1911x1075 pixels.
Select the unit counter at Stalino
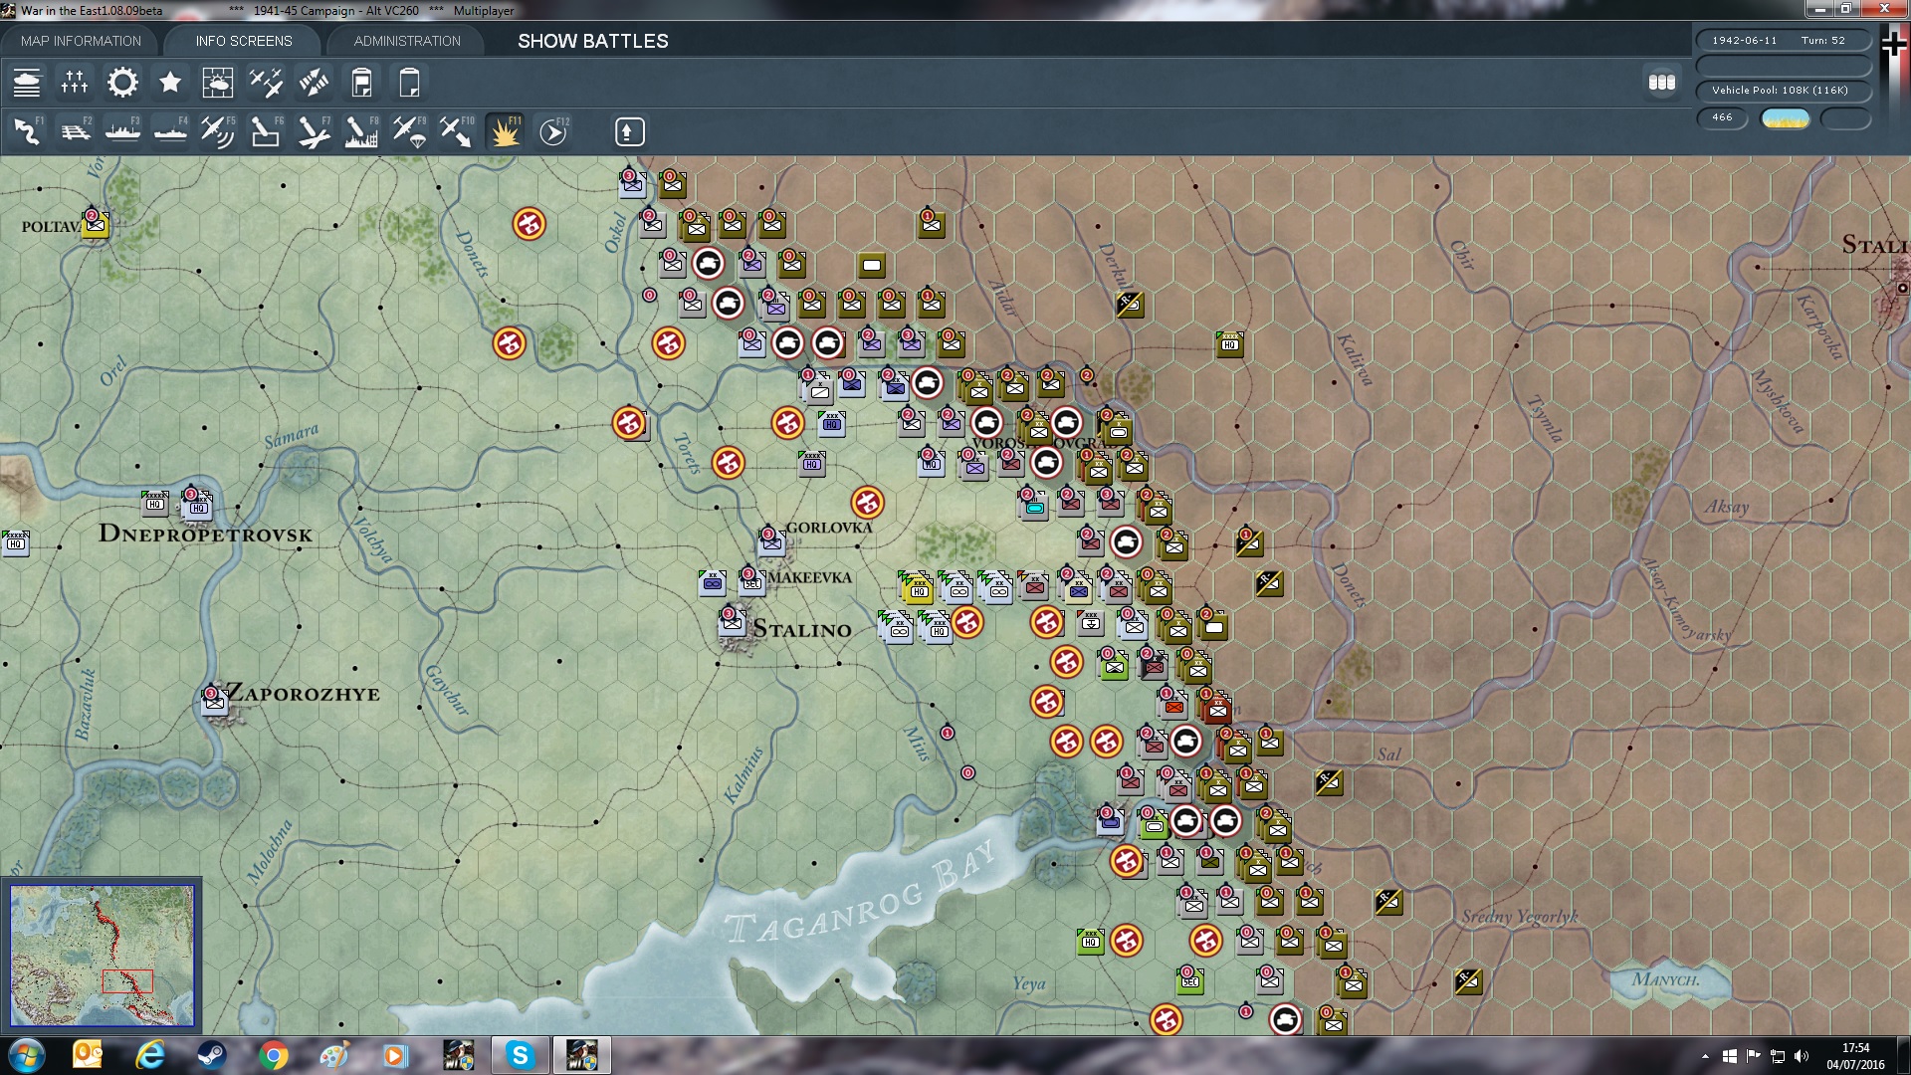tap(733, 623)
